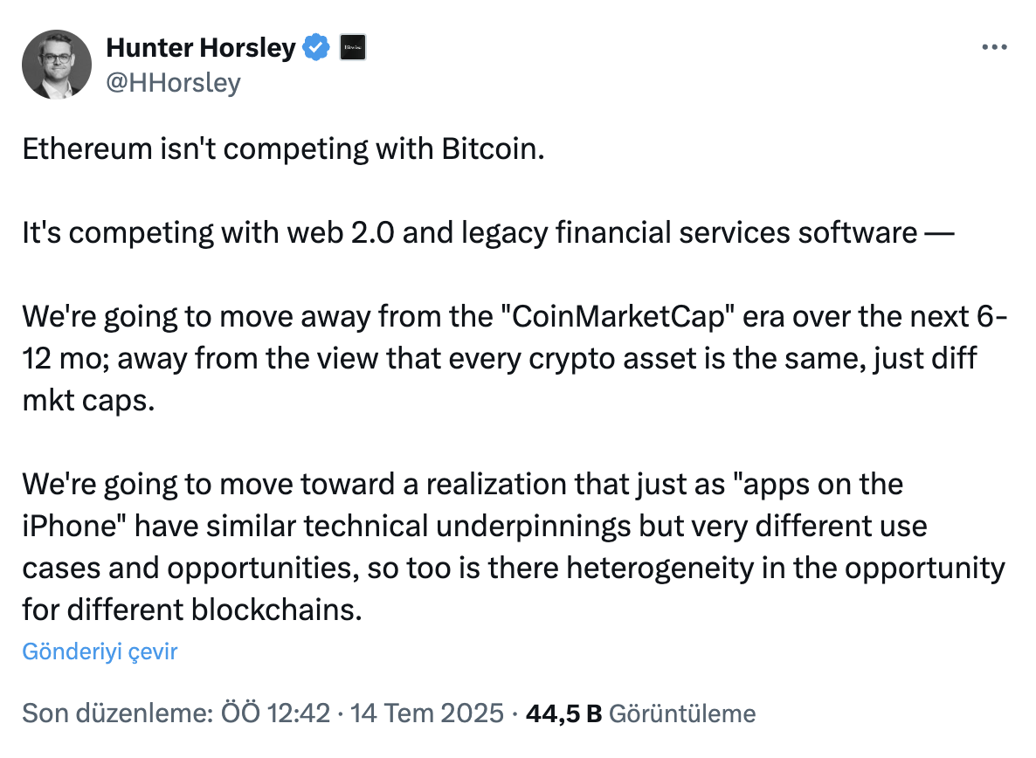Click the ÖÖ 12:42 timestamp
This screenshot has width=1036, height=758.
pyautogui.click(x=275, y=713)
